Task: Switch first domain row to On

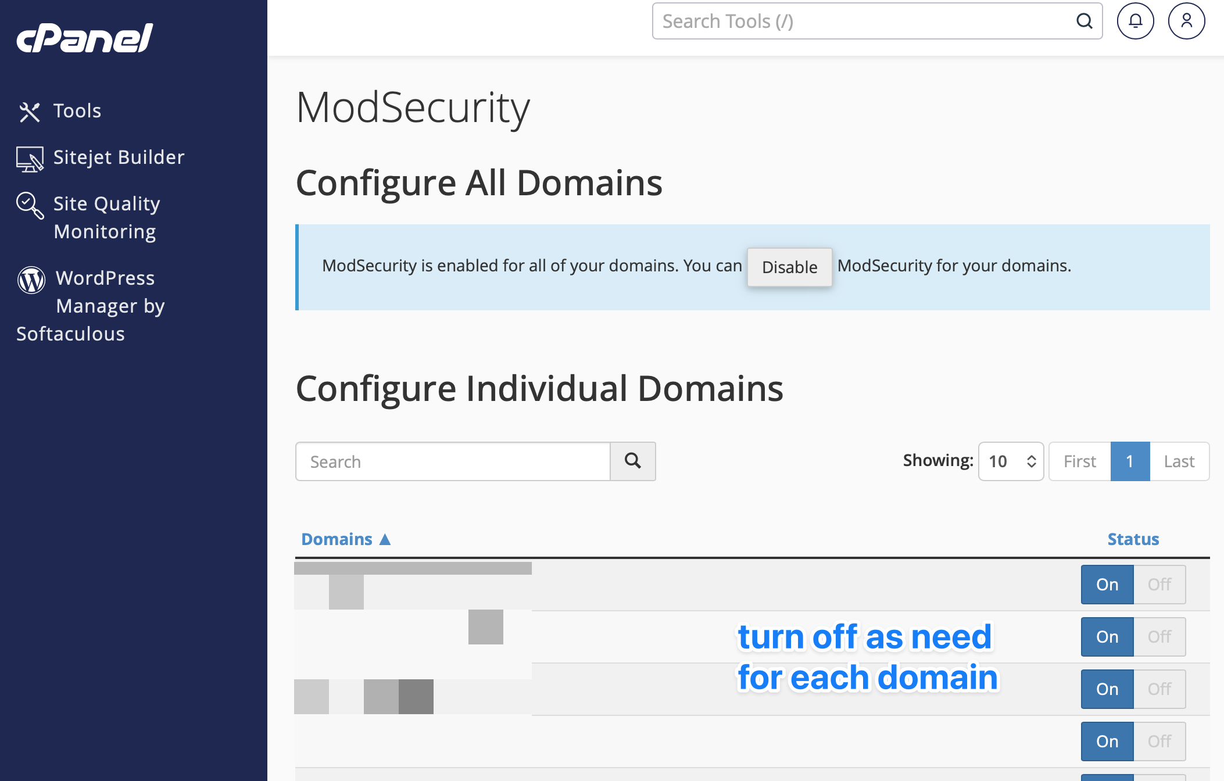Action: coord(1107,585)
